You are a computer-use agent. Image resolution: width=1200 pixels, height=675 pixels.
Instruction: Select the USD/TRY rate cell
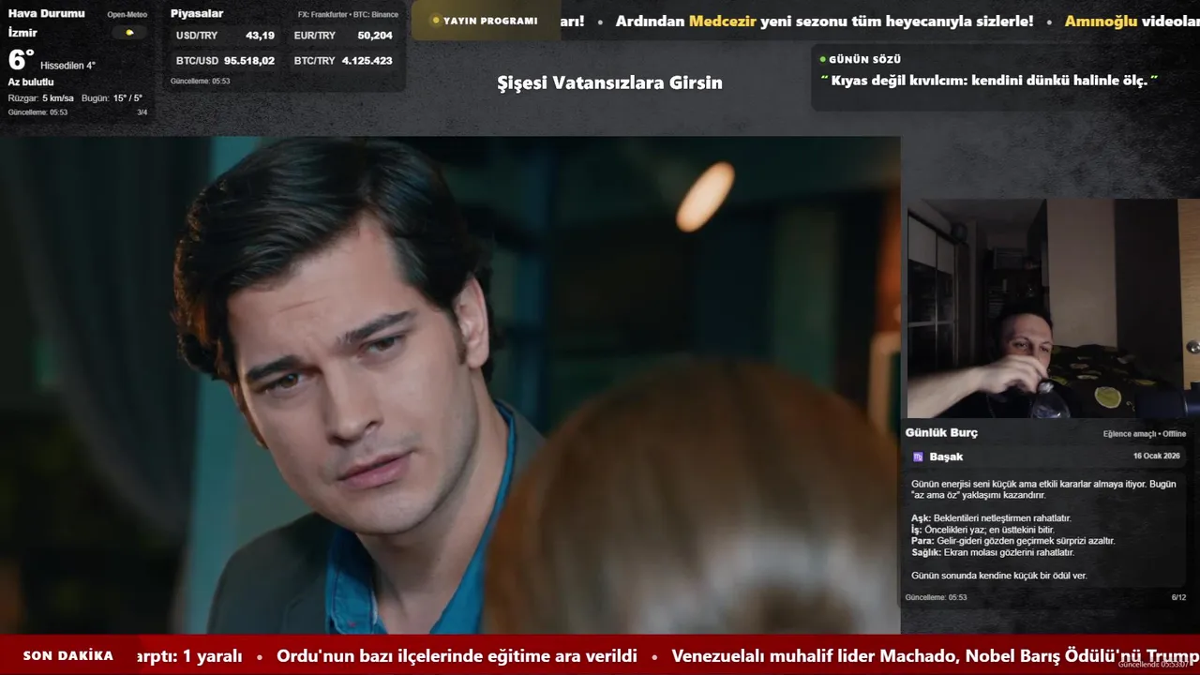(225, 36)
